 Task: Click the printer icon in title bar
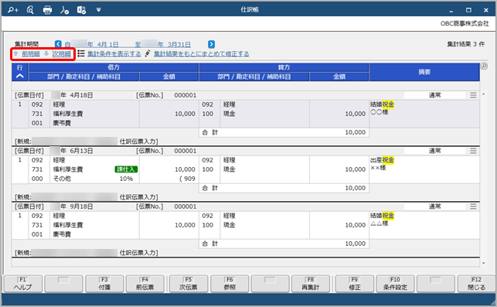point(47,10)
